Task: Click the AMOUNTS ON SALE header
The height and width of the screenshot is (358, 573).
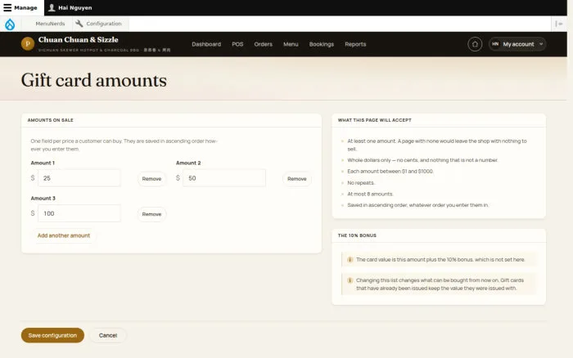Action: click(x=51, y=120)
